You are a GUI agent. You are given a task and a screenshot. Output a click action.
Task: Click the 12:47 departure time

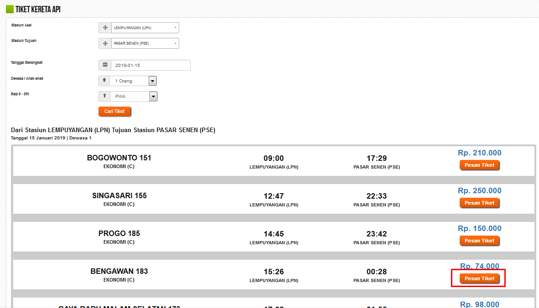pos(274,196)
